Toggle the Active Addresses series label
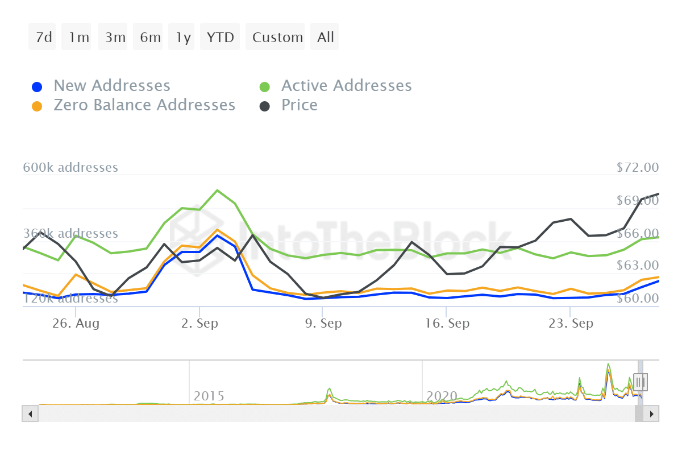Image resolution: width=682 pixels, height=455 pixels. (x=346, y=86)
